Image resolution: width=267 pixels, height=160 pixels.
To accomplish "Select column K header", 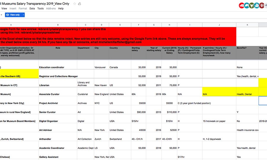I will (247, 25).
